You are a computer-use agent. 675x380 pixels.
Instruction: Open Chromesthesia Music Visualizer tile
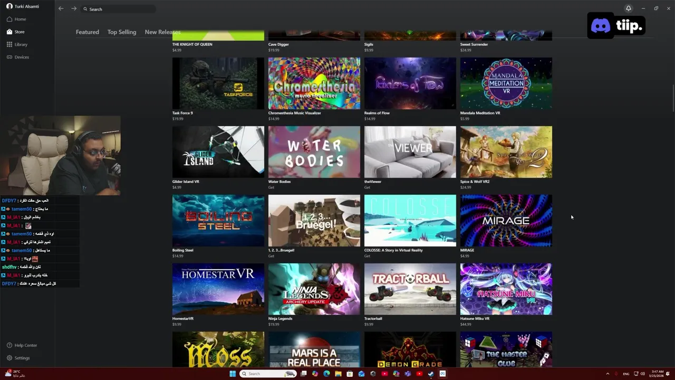pos(314,83)
